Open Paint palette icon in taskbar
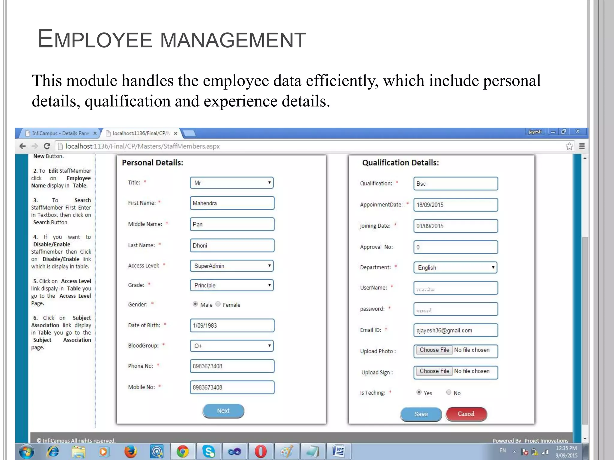 click(286, 452)
